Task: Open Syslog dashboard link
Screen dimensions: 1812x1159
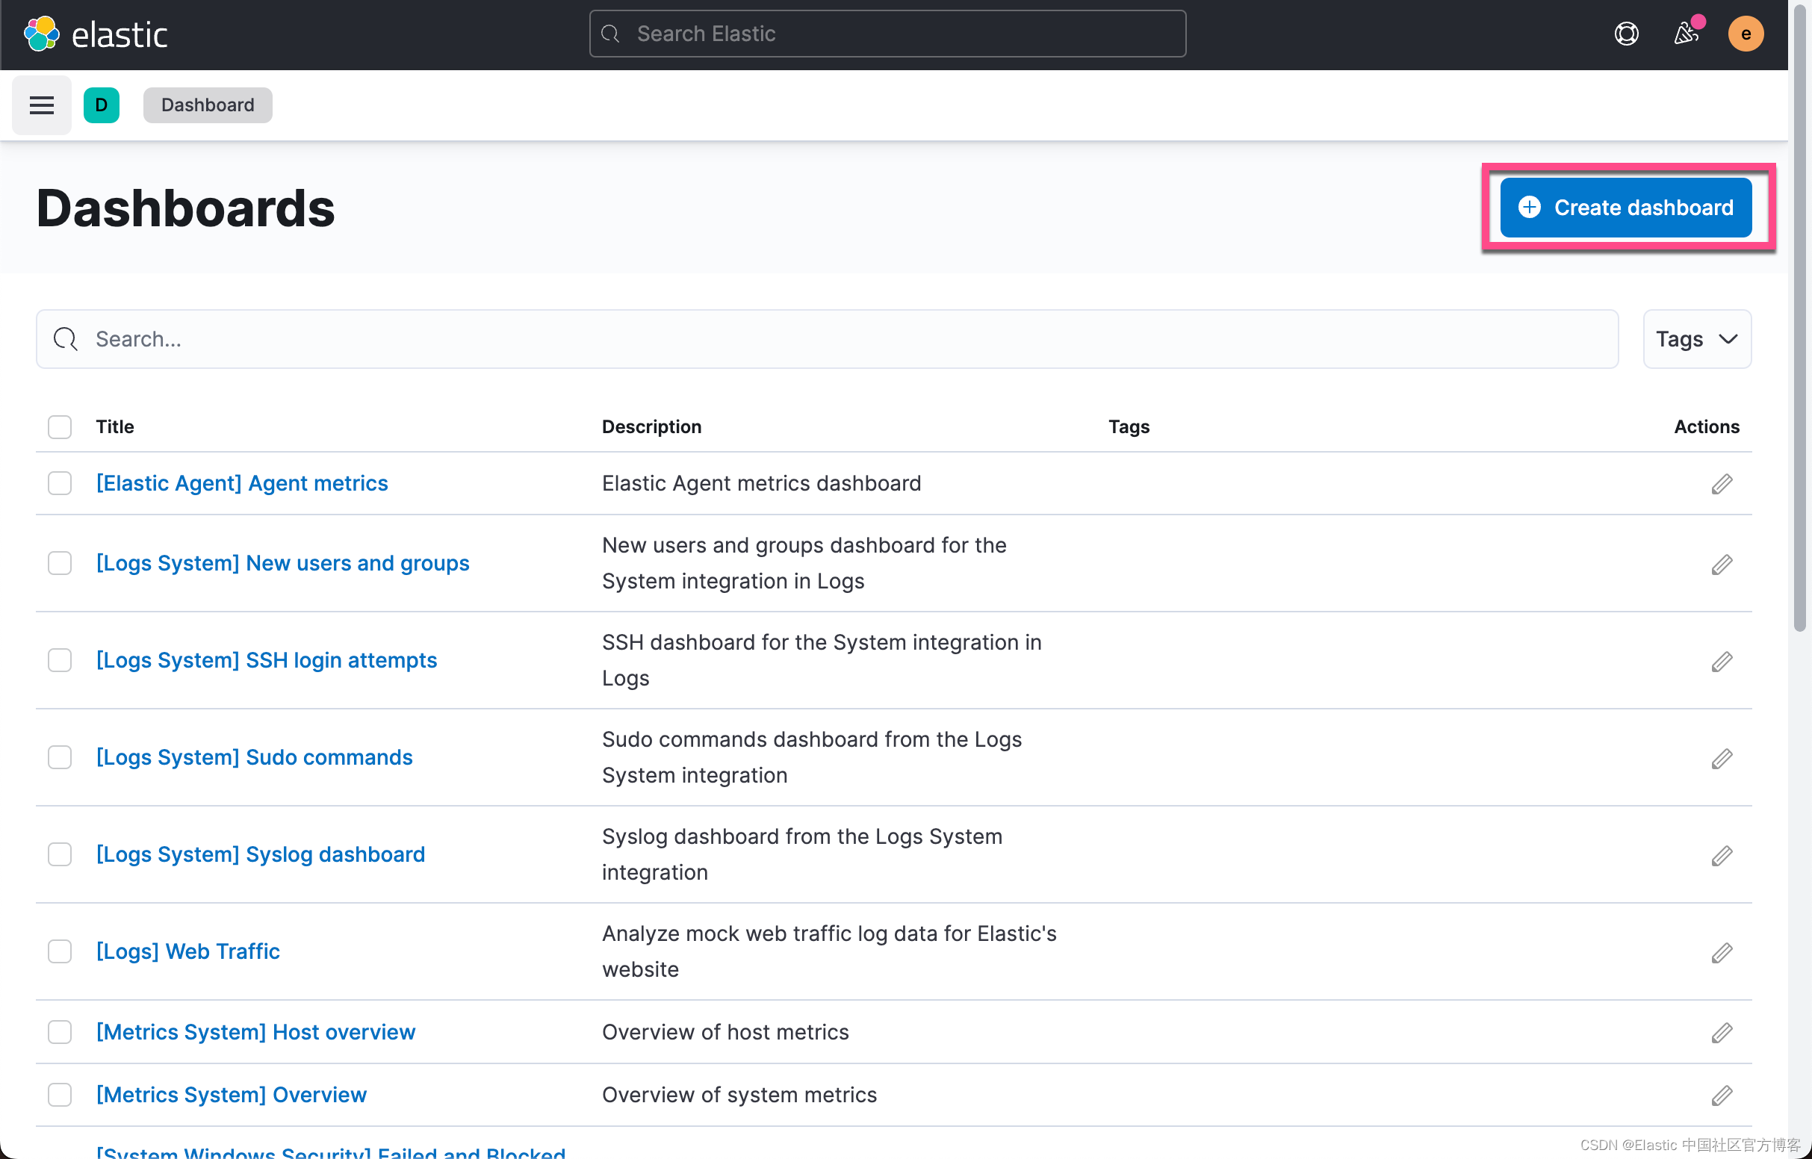Action: click(261, 854)
